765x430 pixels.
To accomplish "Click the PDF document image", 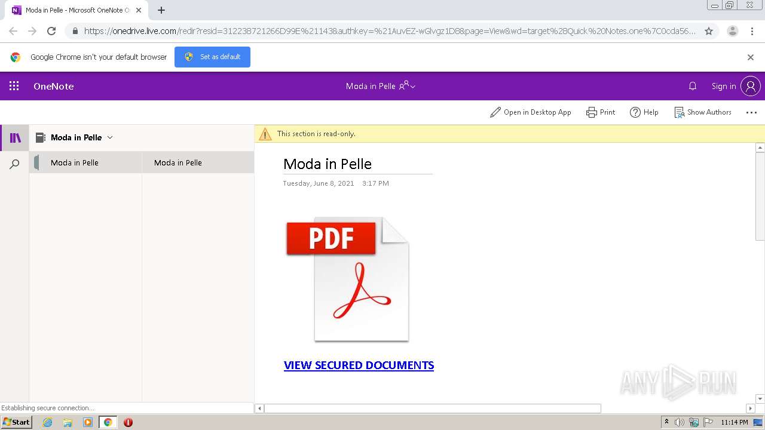I will click(x=347, y=279).
